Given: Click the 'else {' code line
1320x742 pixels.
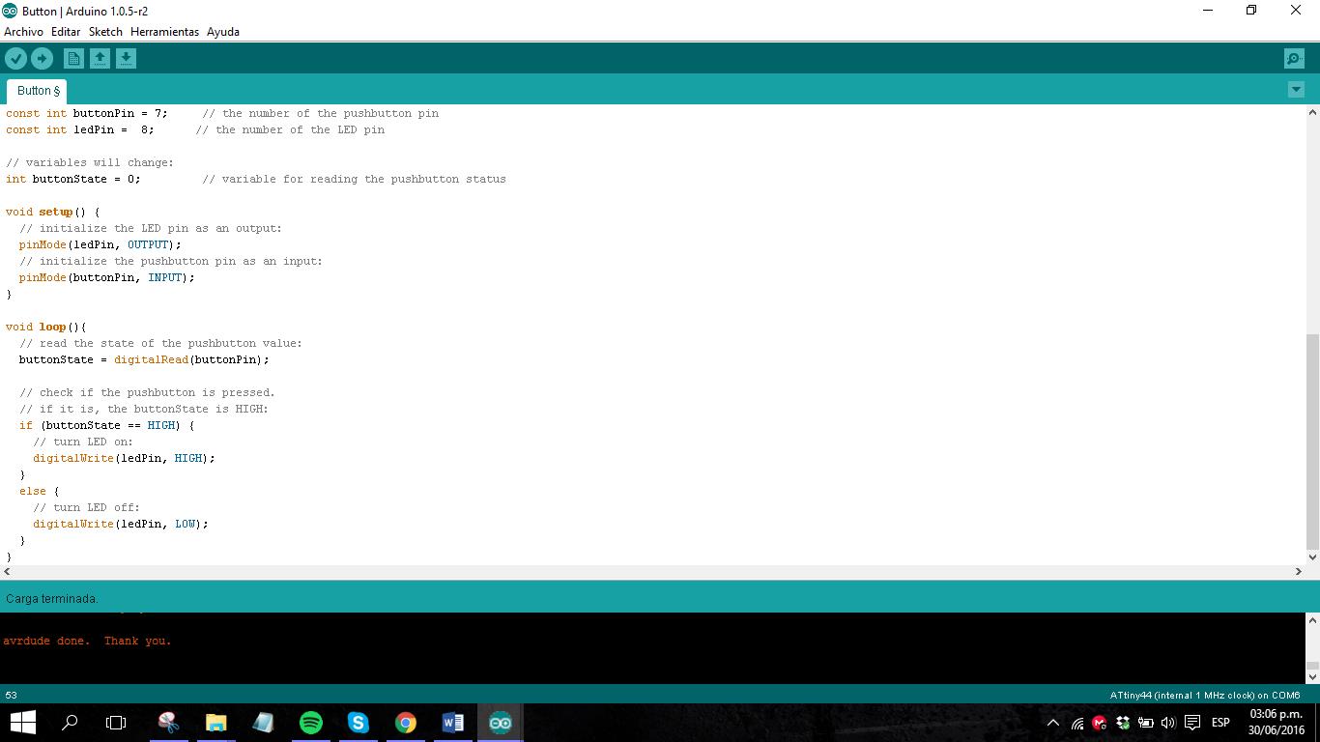Looking at the screenshot, I should (40, 491).
